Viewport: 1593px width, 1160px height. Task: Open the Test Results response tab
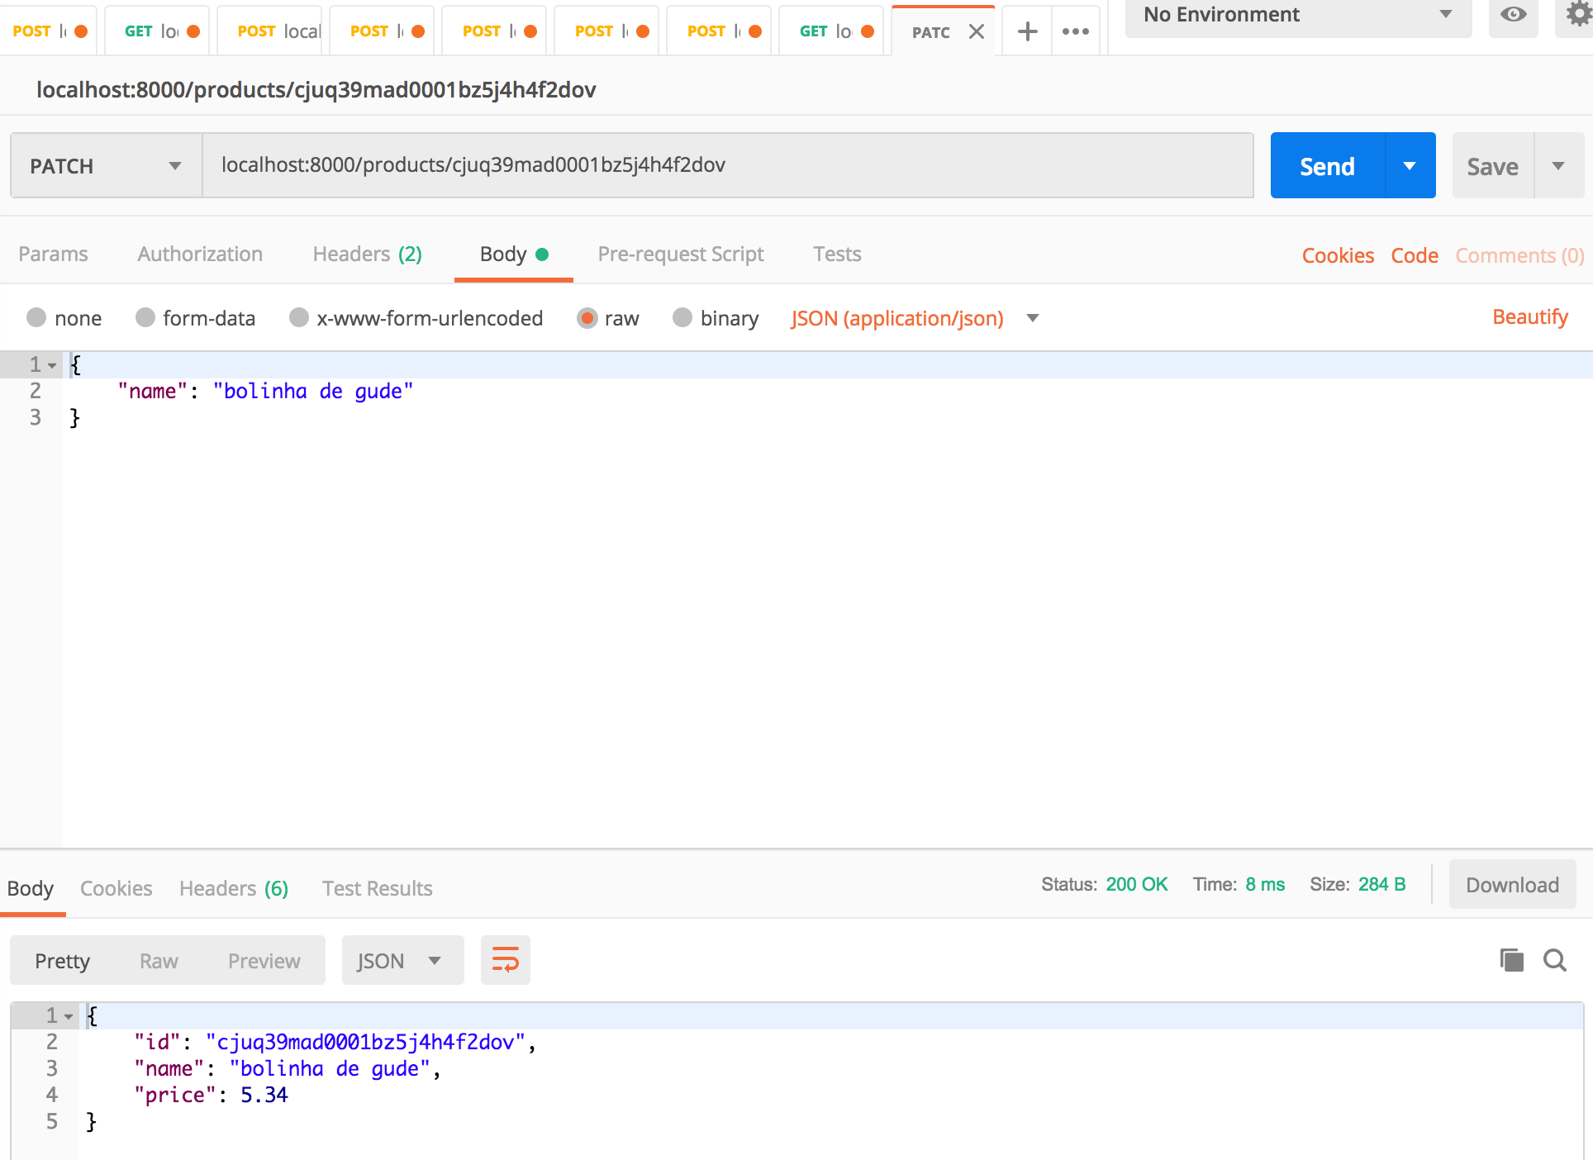(x=377, y=888)
